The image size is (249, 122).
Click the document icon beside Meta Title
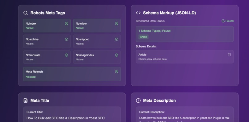[x=26, y=100]
